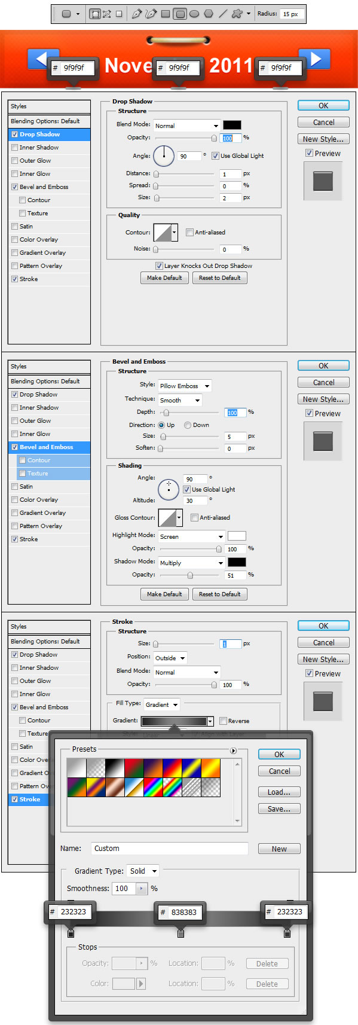Choose the Rounded Rectangle tool icon
This screenshot has width=358, height=1025.
pos(180,14)
